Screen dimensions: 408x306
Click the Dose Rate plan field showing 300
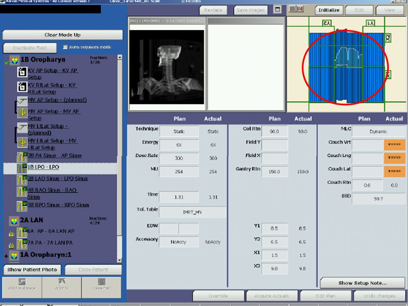[x=179, y=158]
